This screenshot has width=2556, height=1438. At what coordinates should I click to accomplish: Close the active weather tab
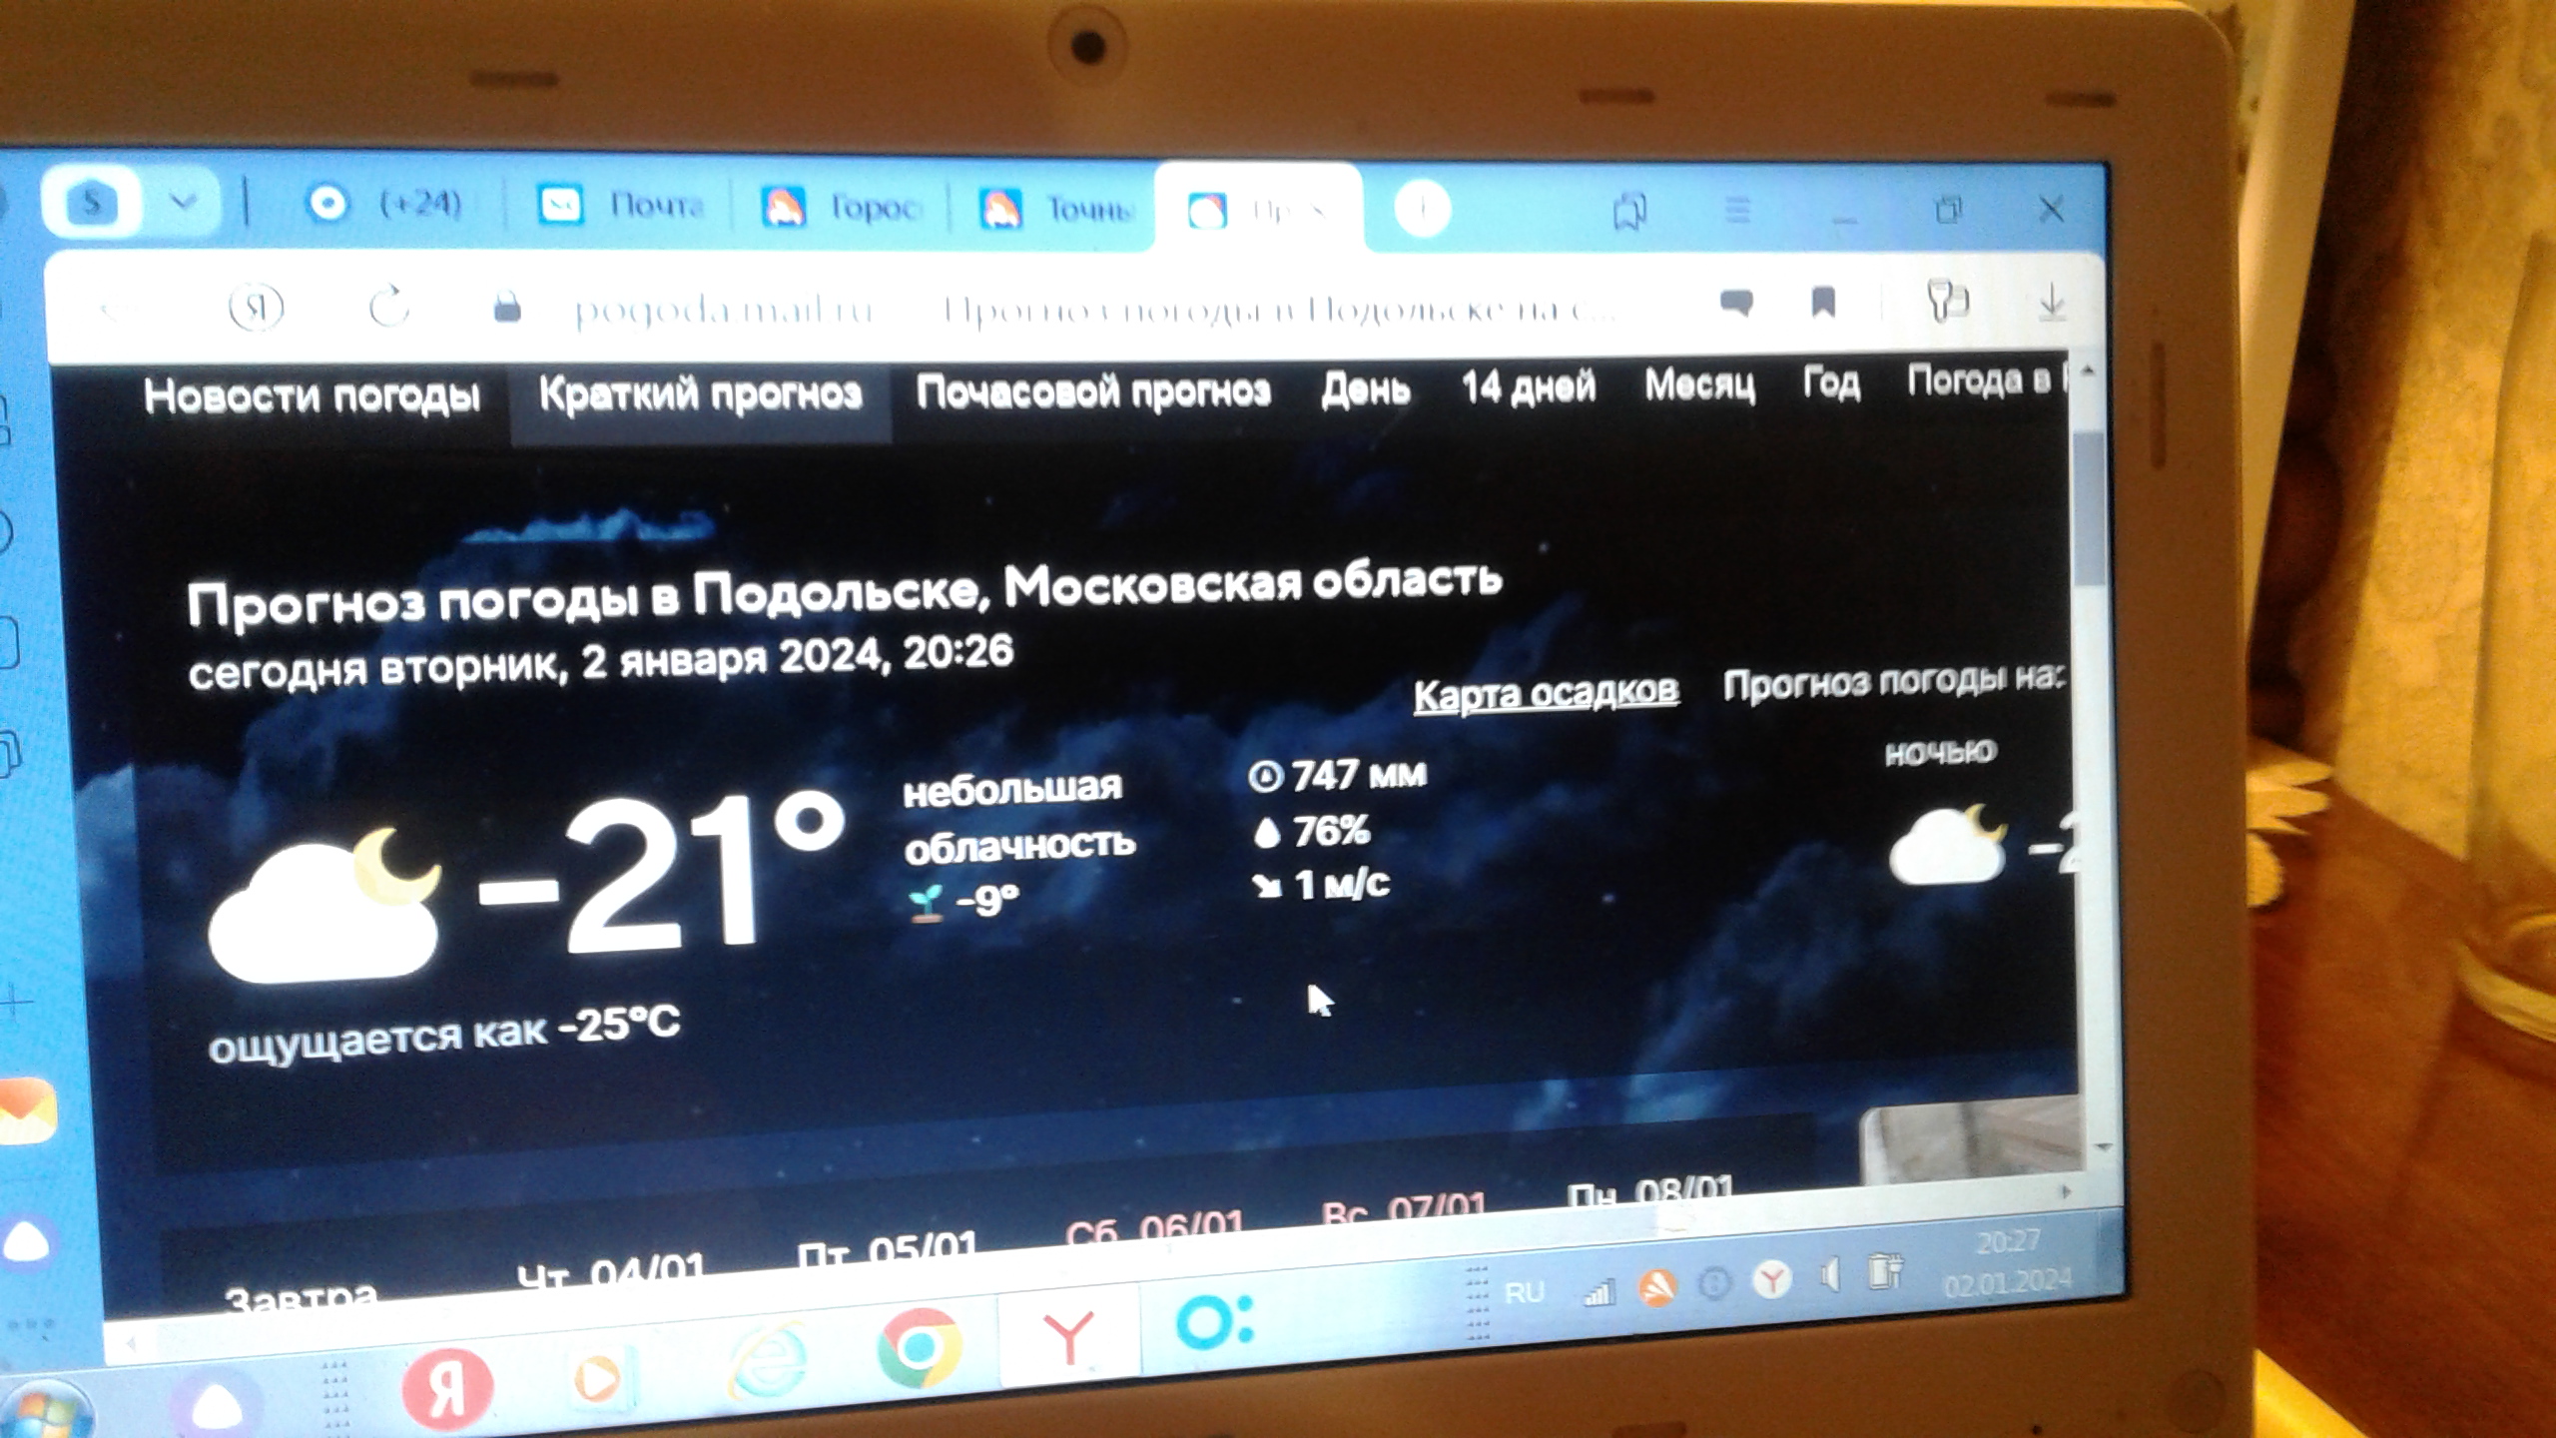(1316, 212)
